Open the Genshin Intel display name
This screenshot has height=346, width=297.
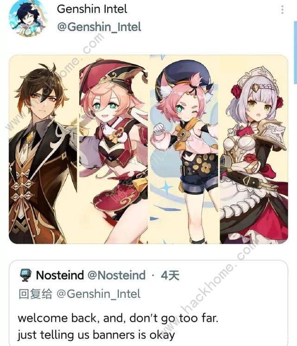click(92, 9)
